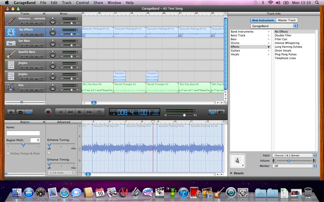This screenshot has width=324, height=202.
Task: Select the Sparkle Bass guitar icon
Action: point(11,55)
